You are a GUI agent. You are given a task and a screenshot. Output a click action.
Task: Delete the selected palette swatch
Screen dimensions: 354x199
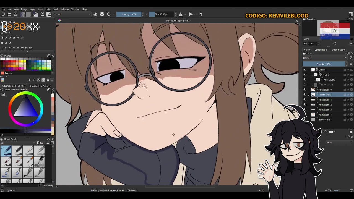[48, 80]
